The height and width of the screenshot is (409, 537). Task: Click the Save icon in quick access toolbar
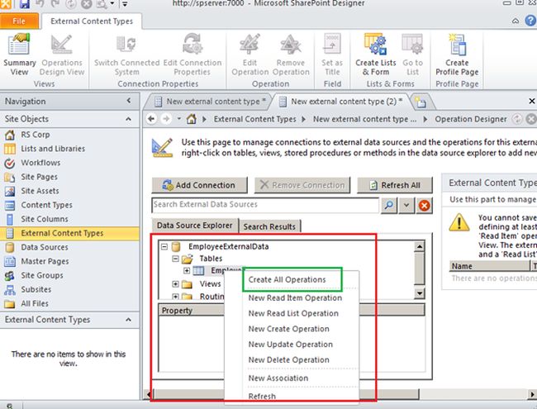click(x=24, y=4)
